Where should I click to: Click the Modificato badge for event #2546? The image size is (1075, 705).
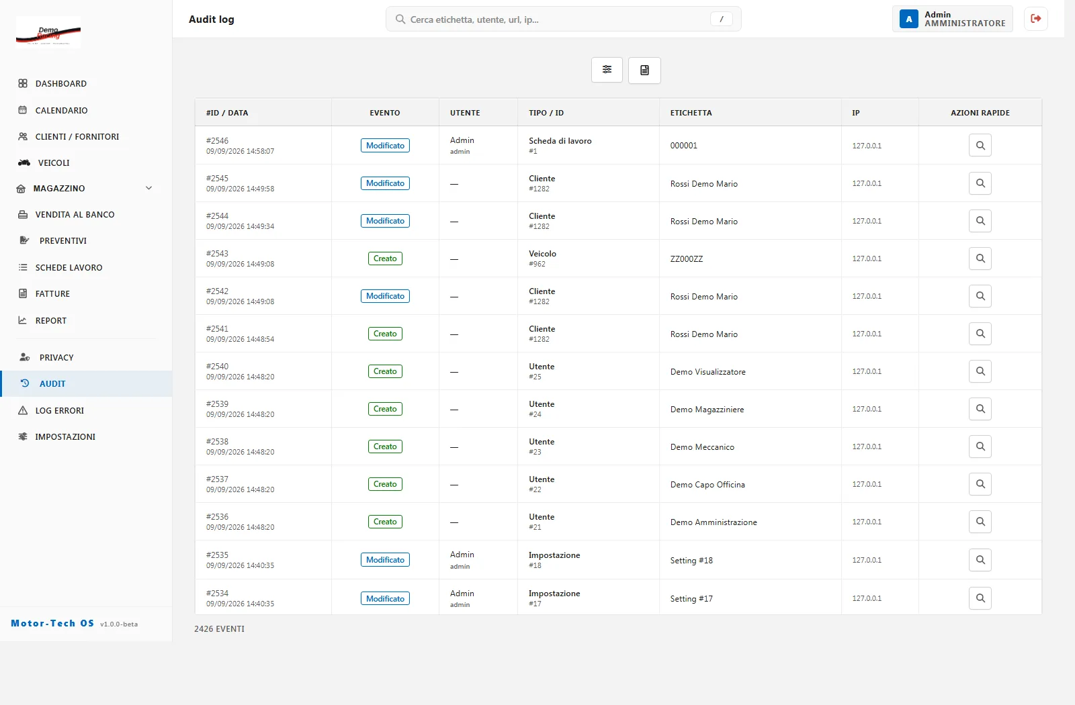[385, 146]
